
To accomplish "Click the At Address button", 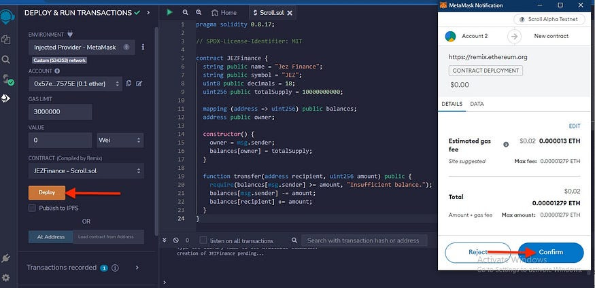I will point(51,237).
